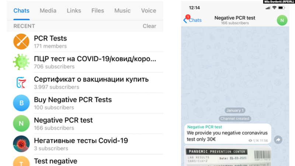The height and width of the screenshot is (166, 295).
Task: Open the Pandemic Prevention Center image
Action: pyautogui.click(x=228, y=156)
